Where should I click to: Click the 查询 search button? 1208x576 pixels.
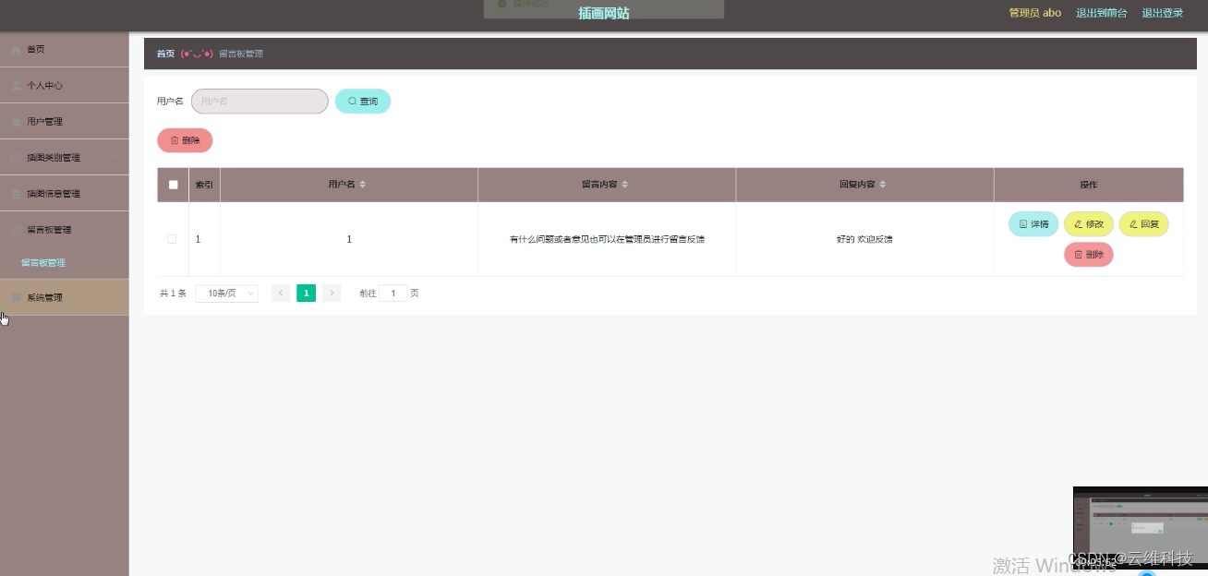click(x=363, y=102)
